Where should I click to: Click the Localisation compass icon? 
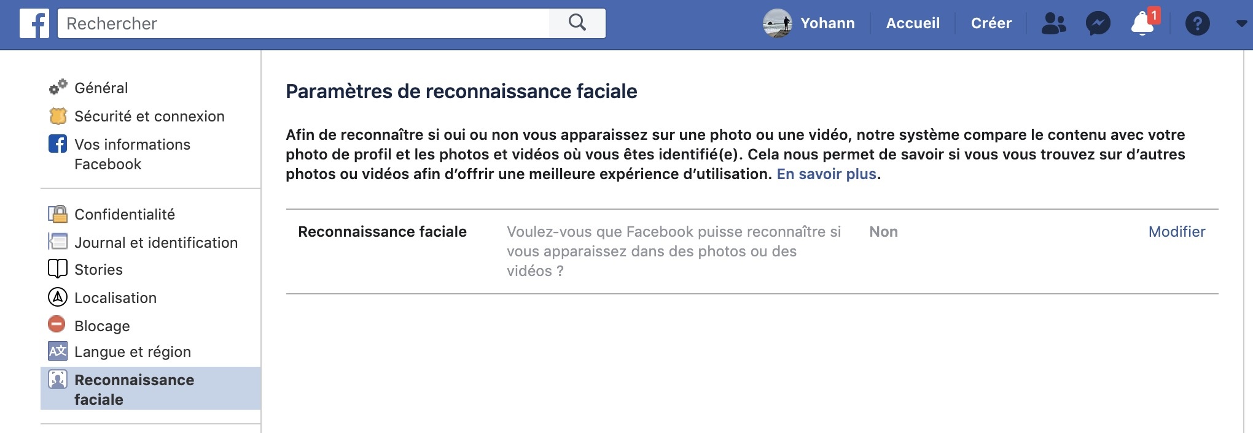coord(58,297)
